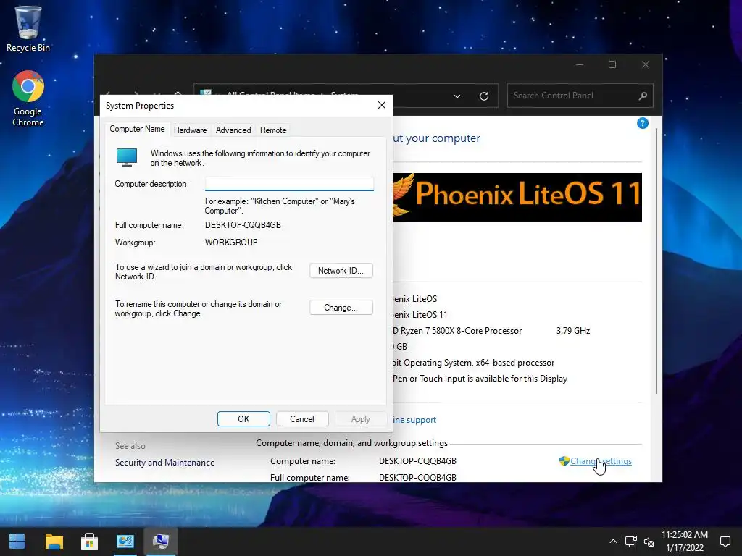Switch to the Hardware tab
The image size is (742, 556).
coord(191,130)
